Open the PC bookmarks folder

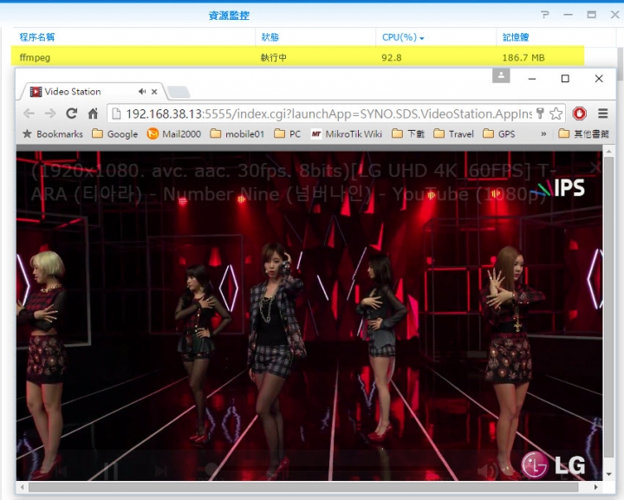point(288,134)
